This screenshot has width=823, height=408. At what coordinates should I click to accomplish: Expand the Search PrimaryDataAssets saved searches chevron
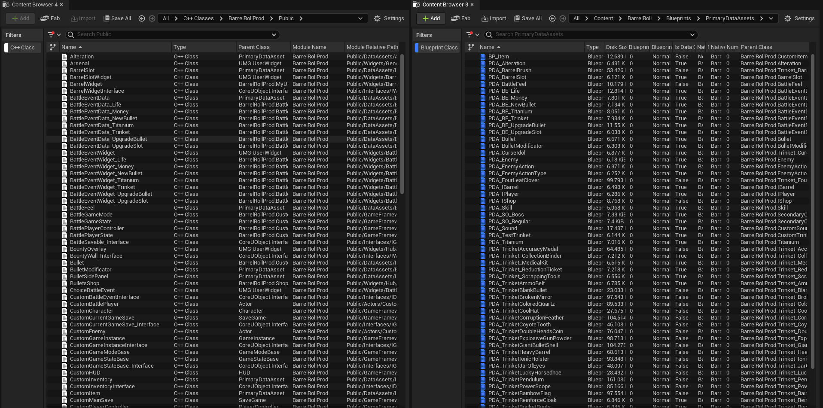pyautogui.click(x=692, y=34)
